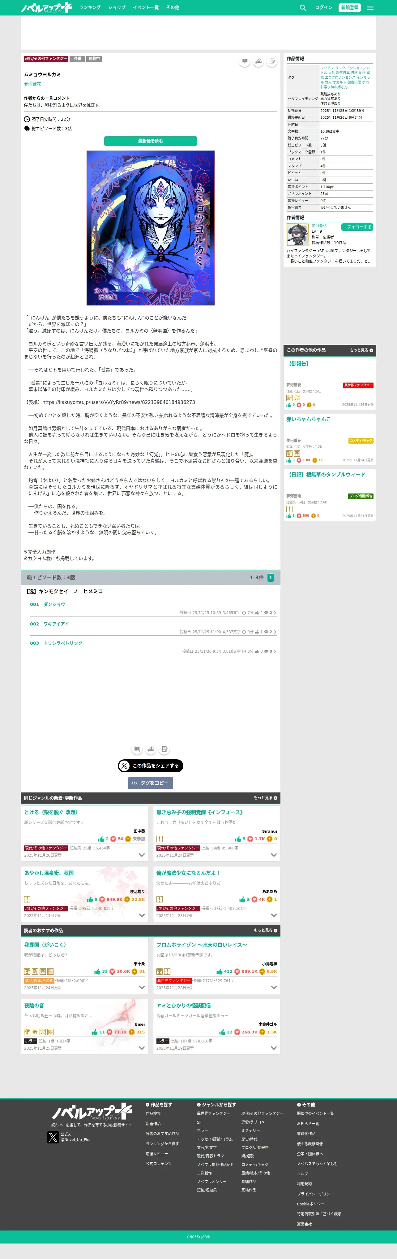Click the top bookmark icon beside the title
This screenshot has width=397, height=1259.
click(x=244, y=62)
